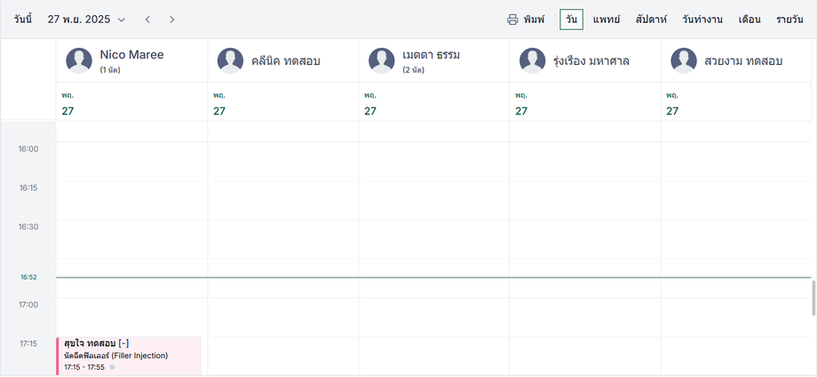
Task: Switch to วันทำงาน (workday) view
Action: click(702, 20)
